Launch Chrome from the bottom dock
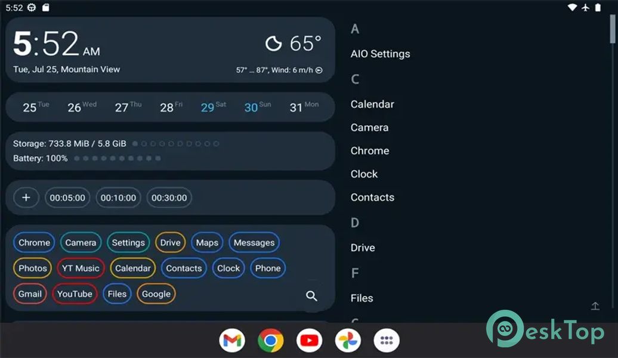The height and width of the screenshot is (358, 618). pos(270,341)
